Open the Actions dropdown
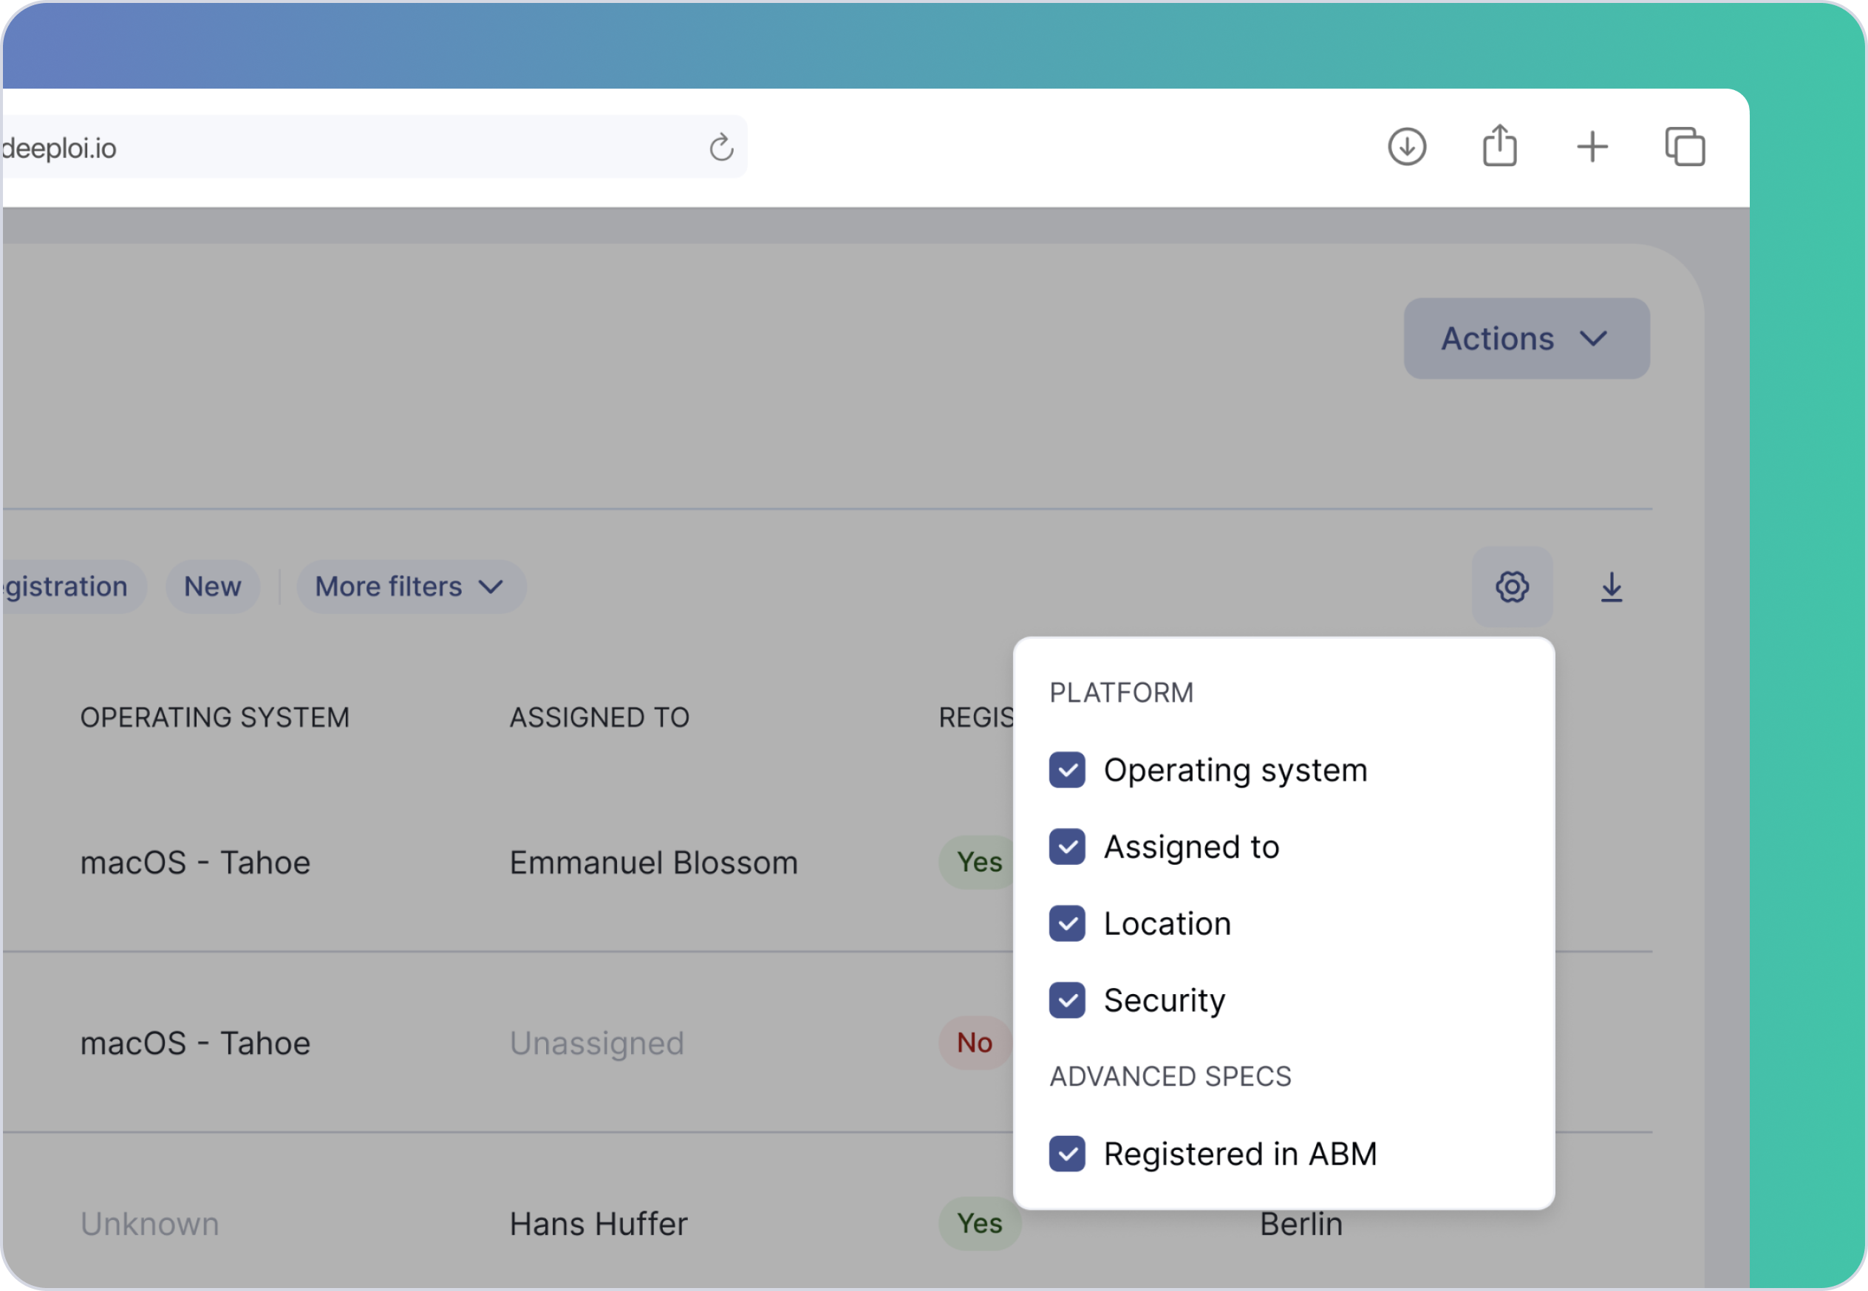1868x1291 pixels. point(1526,338)
